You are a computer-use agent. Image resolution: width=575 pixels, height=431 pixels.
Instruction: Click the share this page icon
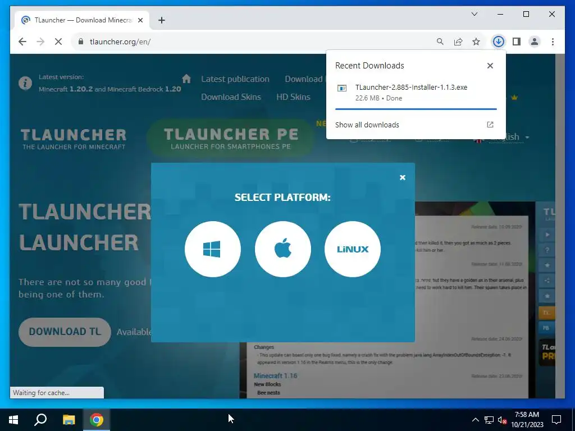pyautogui.click(x=458, y=42)
